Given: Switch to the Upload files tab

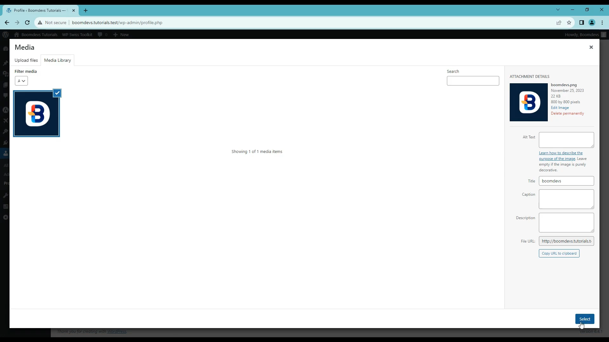Looking at the screenshot, I should (26, 60).
